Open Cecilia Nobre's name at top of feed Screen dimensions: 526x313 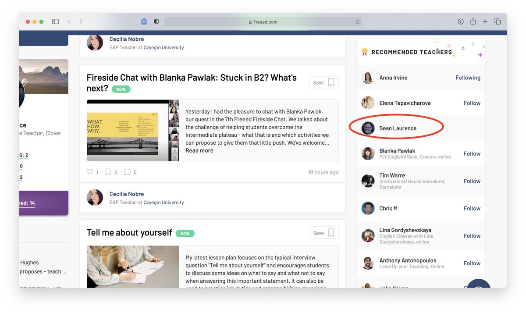[x=127, y=39]
